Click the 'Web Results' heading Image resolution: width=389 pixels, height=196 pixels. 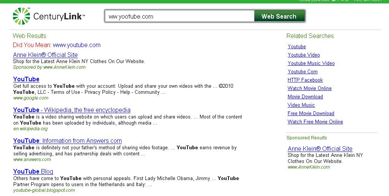click(30, 36)
